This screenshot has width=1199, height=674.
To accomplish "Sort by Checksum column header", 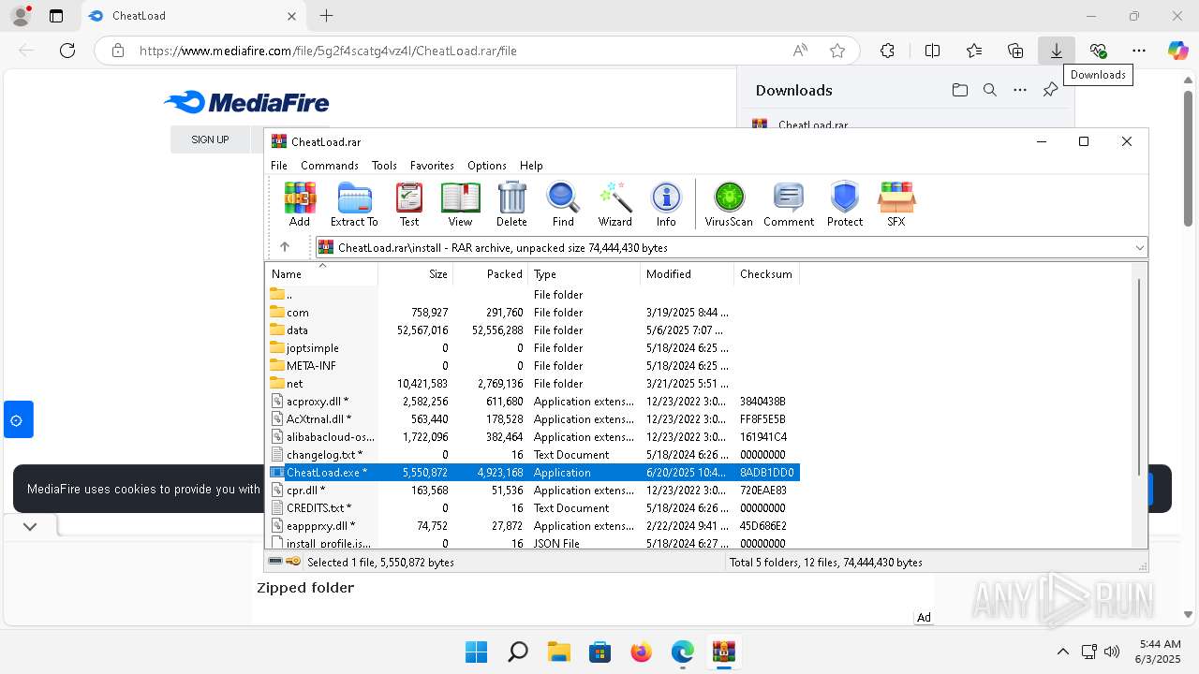I will coord(766,274).
